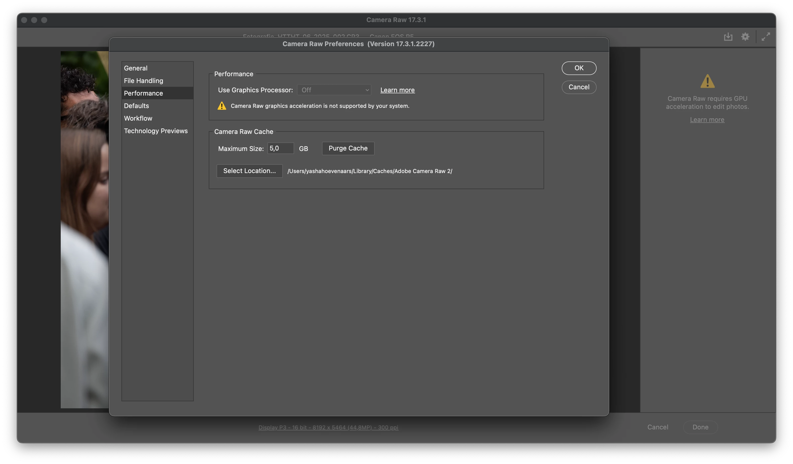Open Learn more link under GPU warning

coord(707,120)
